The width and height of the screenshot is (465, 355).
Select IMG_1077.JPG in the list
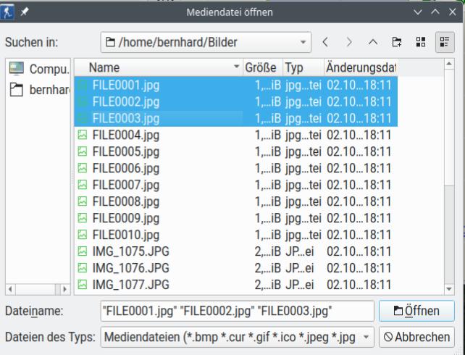click(236, 285)
